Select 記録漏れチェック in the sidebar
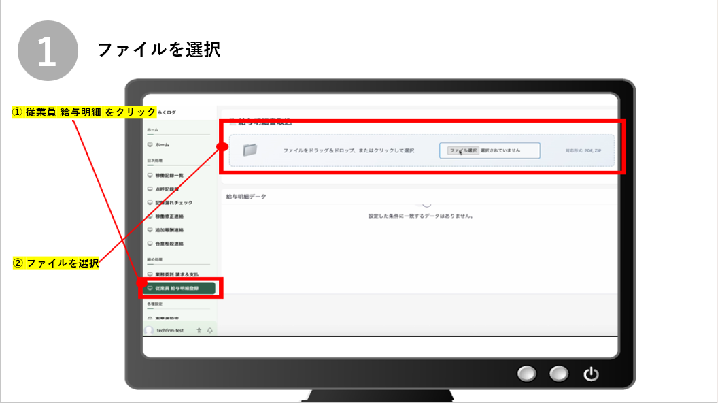Viewport: 718px width, 403px height. click(x=173, y=202)
